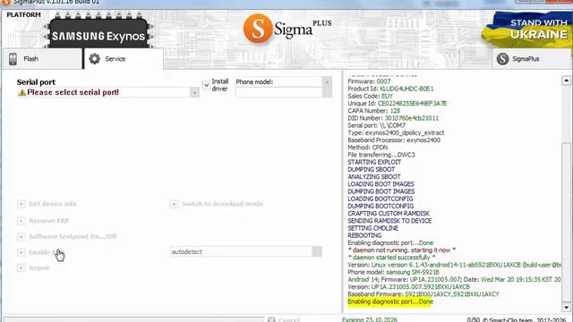The width and height of the screenshot is (573, 322).
Task: Click the 'Expiring 23.10.2026' status text
Action: [x=370, y=319]
